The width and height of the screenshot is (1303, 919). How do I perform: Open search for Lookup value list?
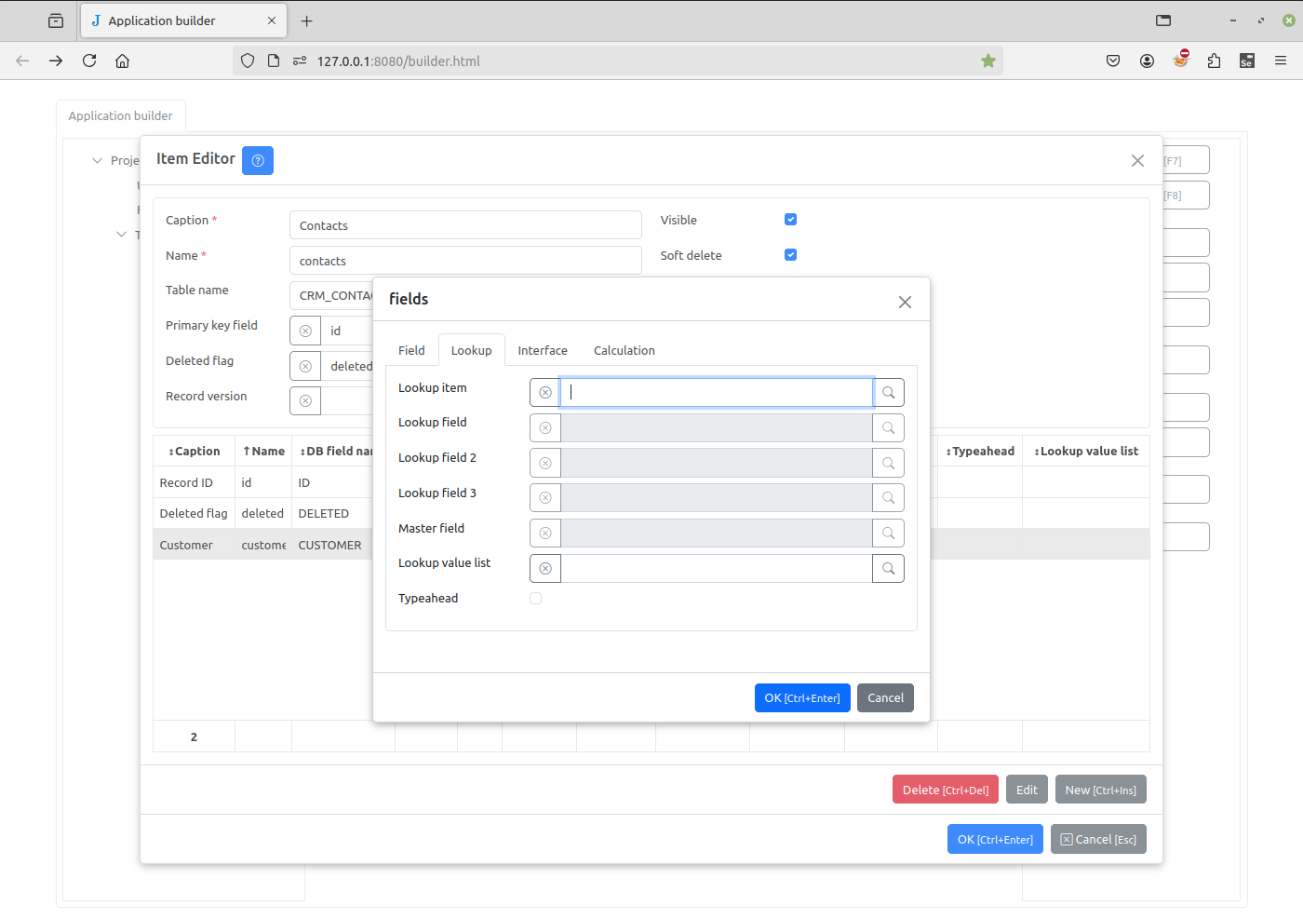tap(888, 569)
